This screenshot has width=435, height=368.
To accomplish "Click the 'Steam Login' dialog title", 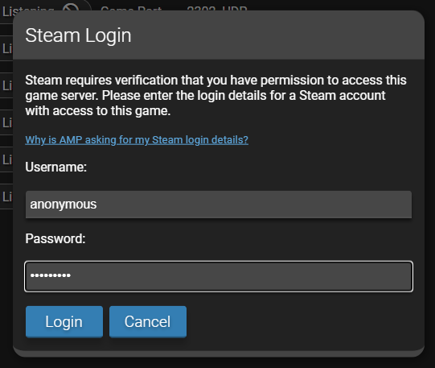I will (78, 35).
